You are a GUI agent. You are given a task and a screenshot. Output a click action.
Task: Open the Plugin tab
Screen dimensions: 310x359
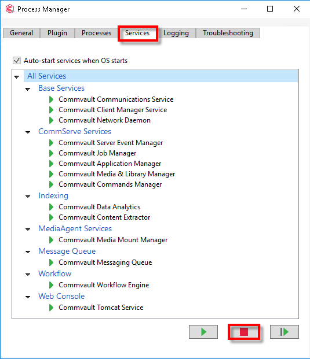pos(57,33)
